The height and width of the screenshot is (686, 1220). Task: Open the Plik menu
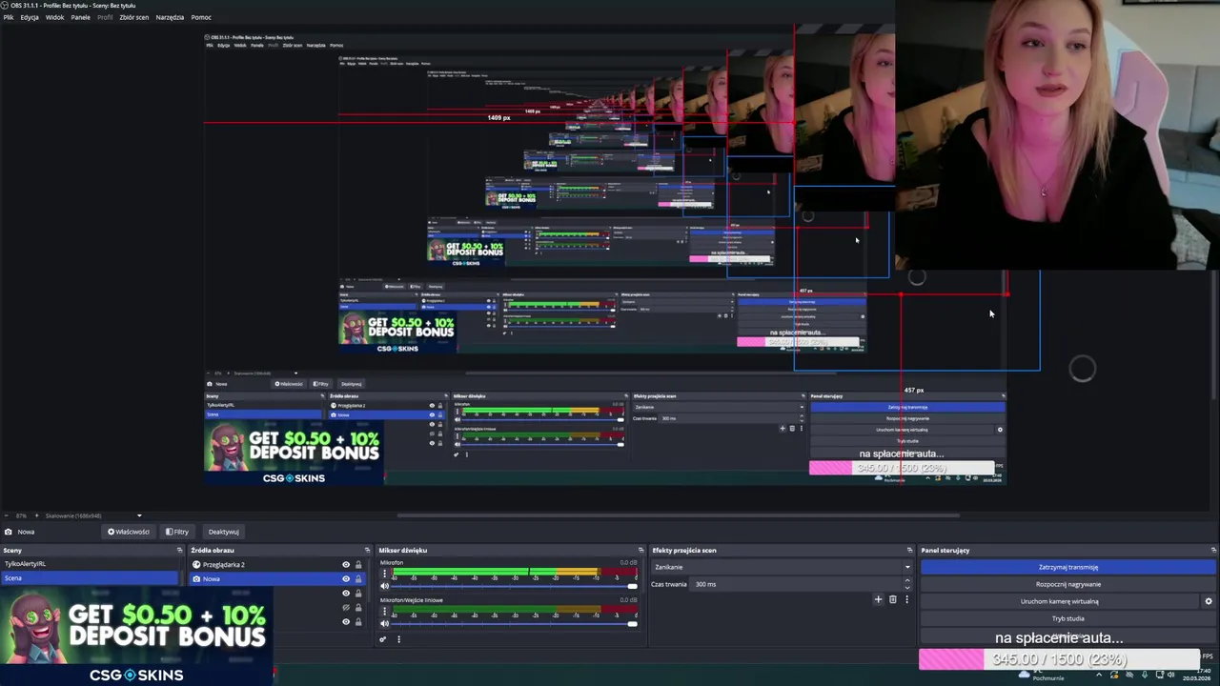coord(8,17)
